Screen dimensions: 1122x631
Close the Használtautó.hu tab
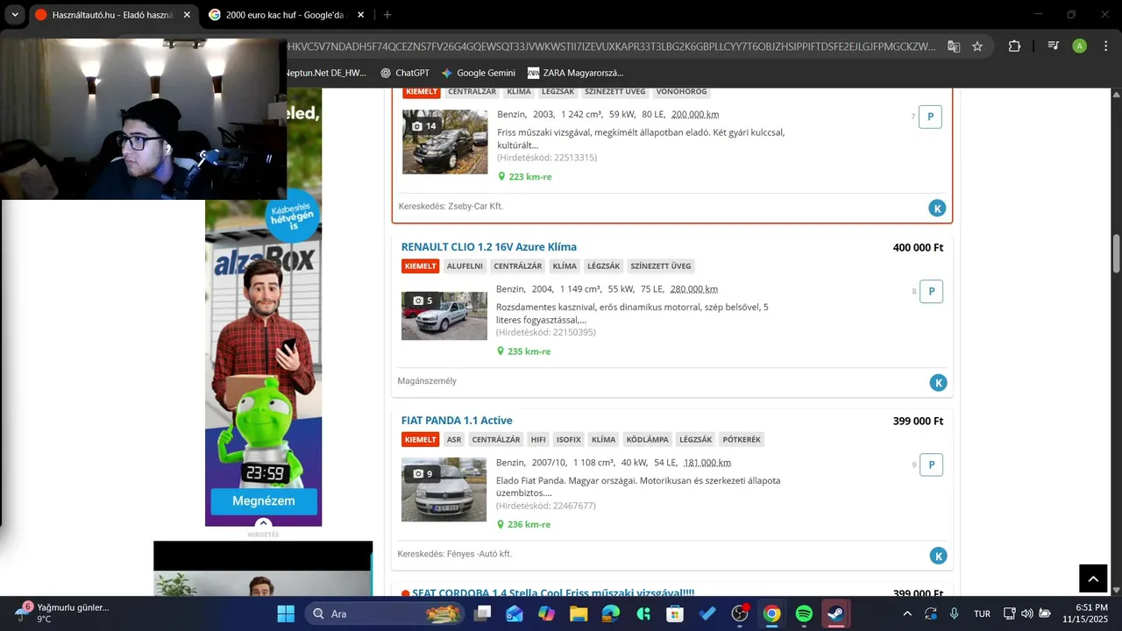coord(187,15)
